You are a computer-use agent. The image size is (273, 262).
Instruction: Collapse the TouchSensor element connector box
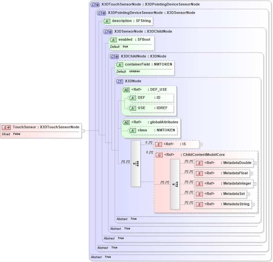(x=83, y=131)
